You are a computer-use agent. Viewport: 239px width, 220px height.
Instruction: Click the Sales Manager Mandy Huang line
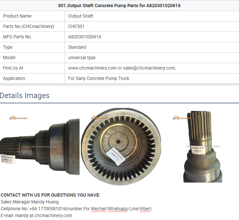[x=30, y=202]
